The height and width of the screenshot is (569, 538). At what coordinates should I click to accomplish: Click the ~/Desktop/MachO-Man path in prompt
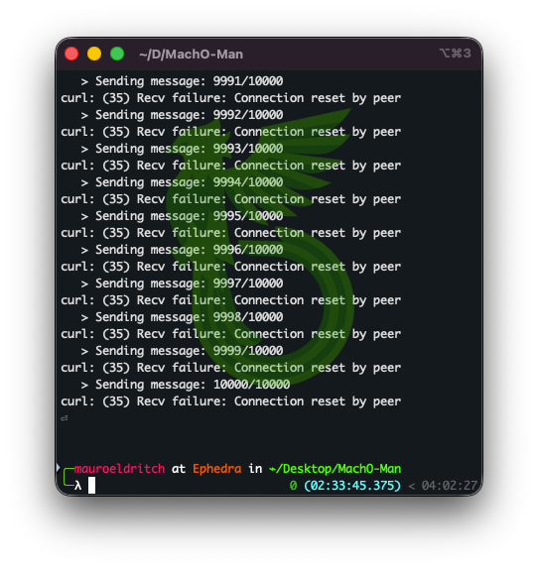tap(335, 469)
